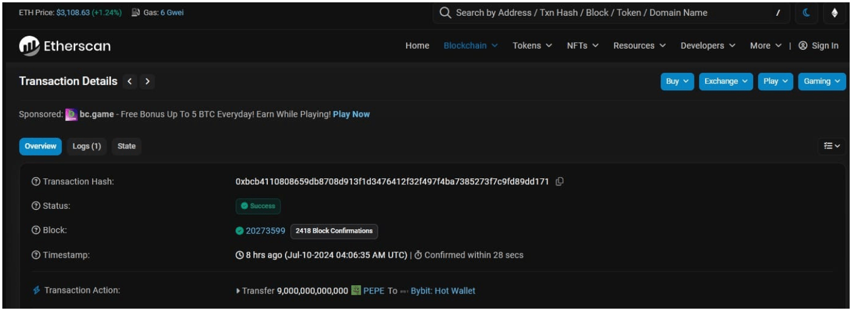Click the slash shortcut key badge

(778, 13)
